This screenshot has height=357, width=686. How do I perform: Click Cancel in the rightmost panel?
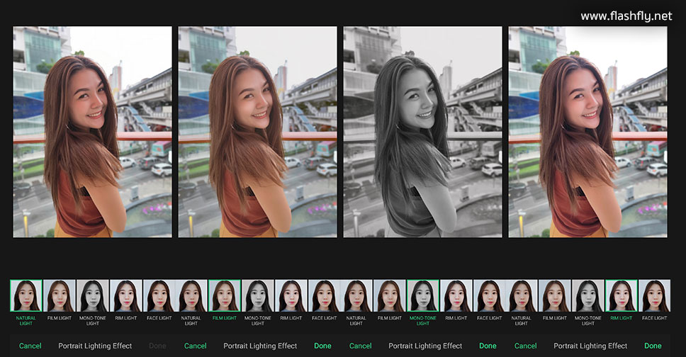[525, 346]
